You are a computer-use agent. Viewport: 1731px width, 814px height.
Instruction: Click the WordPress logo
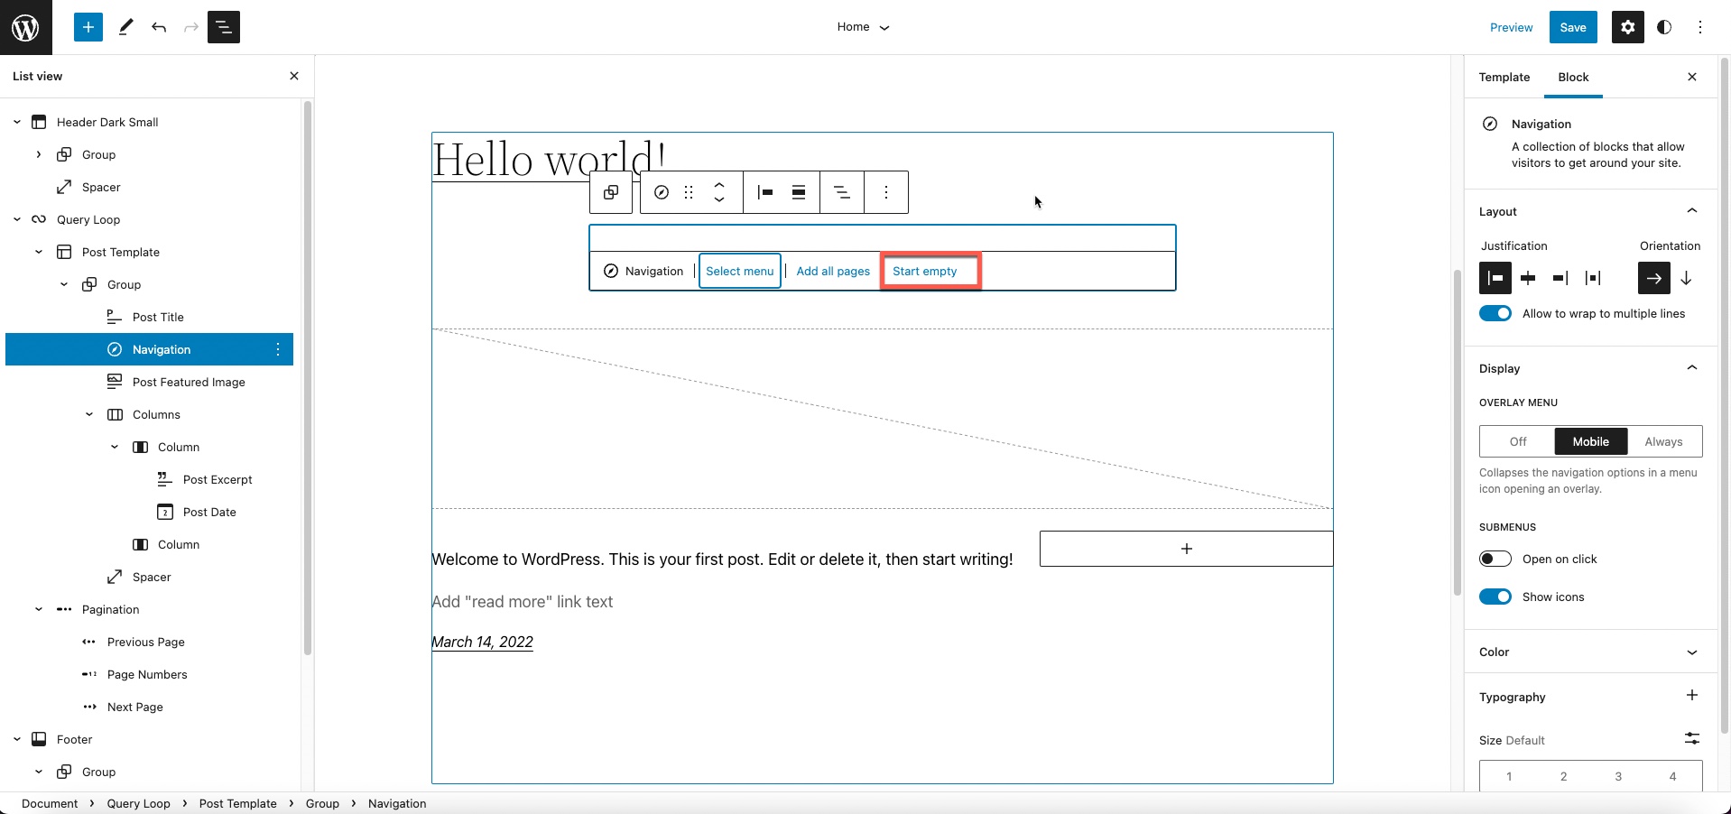pyautogui.click(x=25, y=27)
